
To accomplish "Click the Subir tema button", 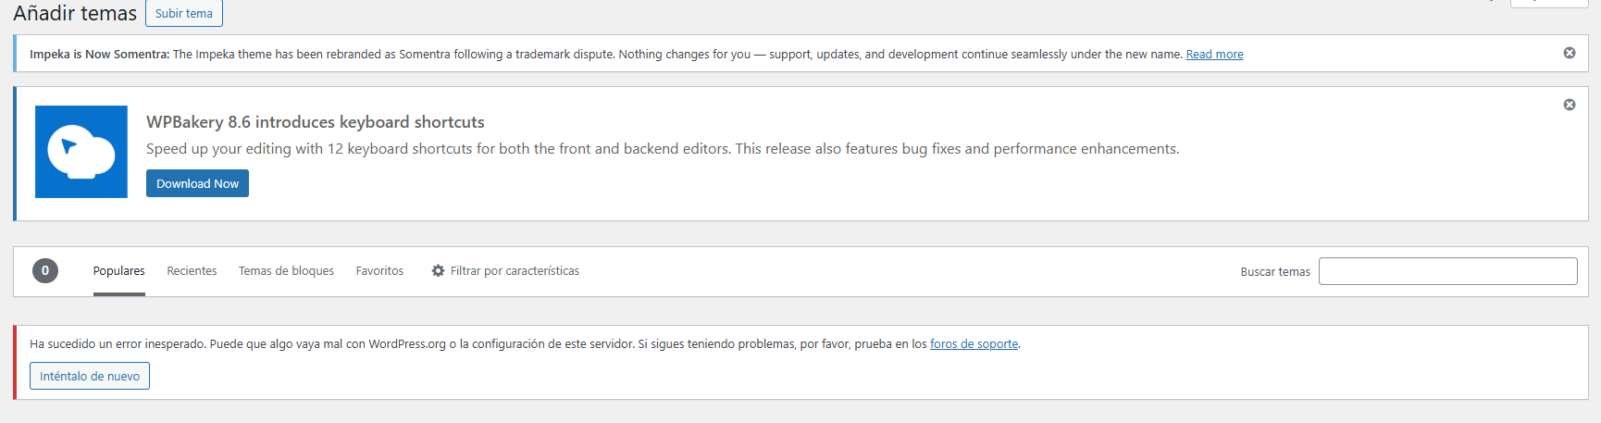I will coord(184,13).
